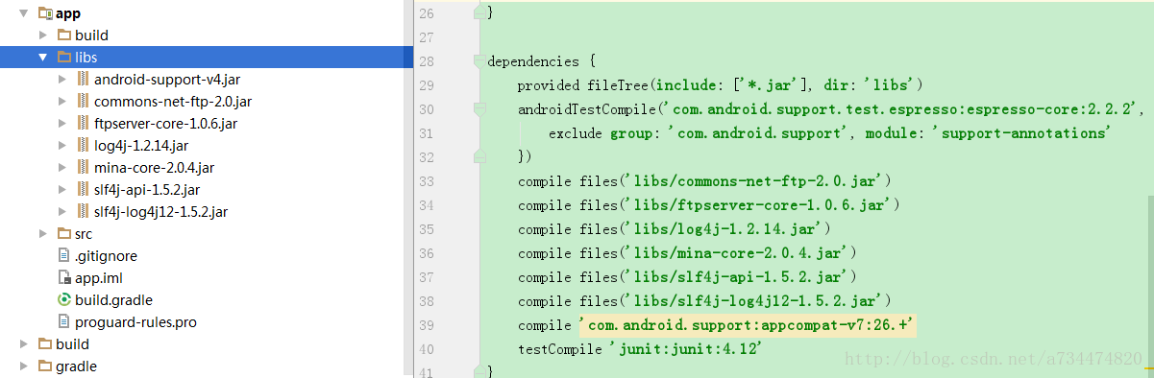
Task: Click the app.iml file icon
Action: point(64,278)
